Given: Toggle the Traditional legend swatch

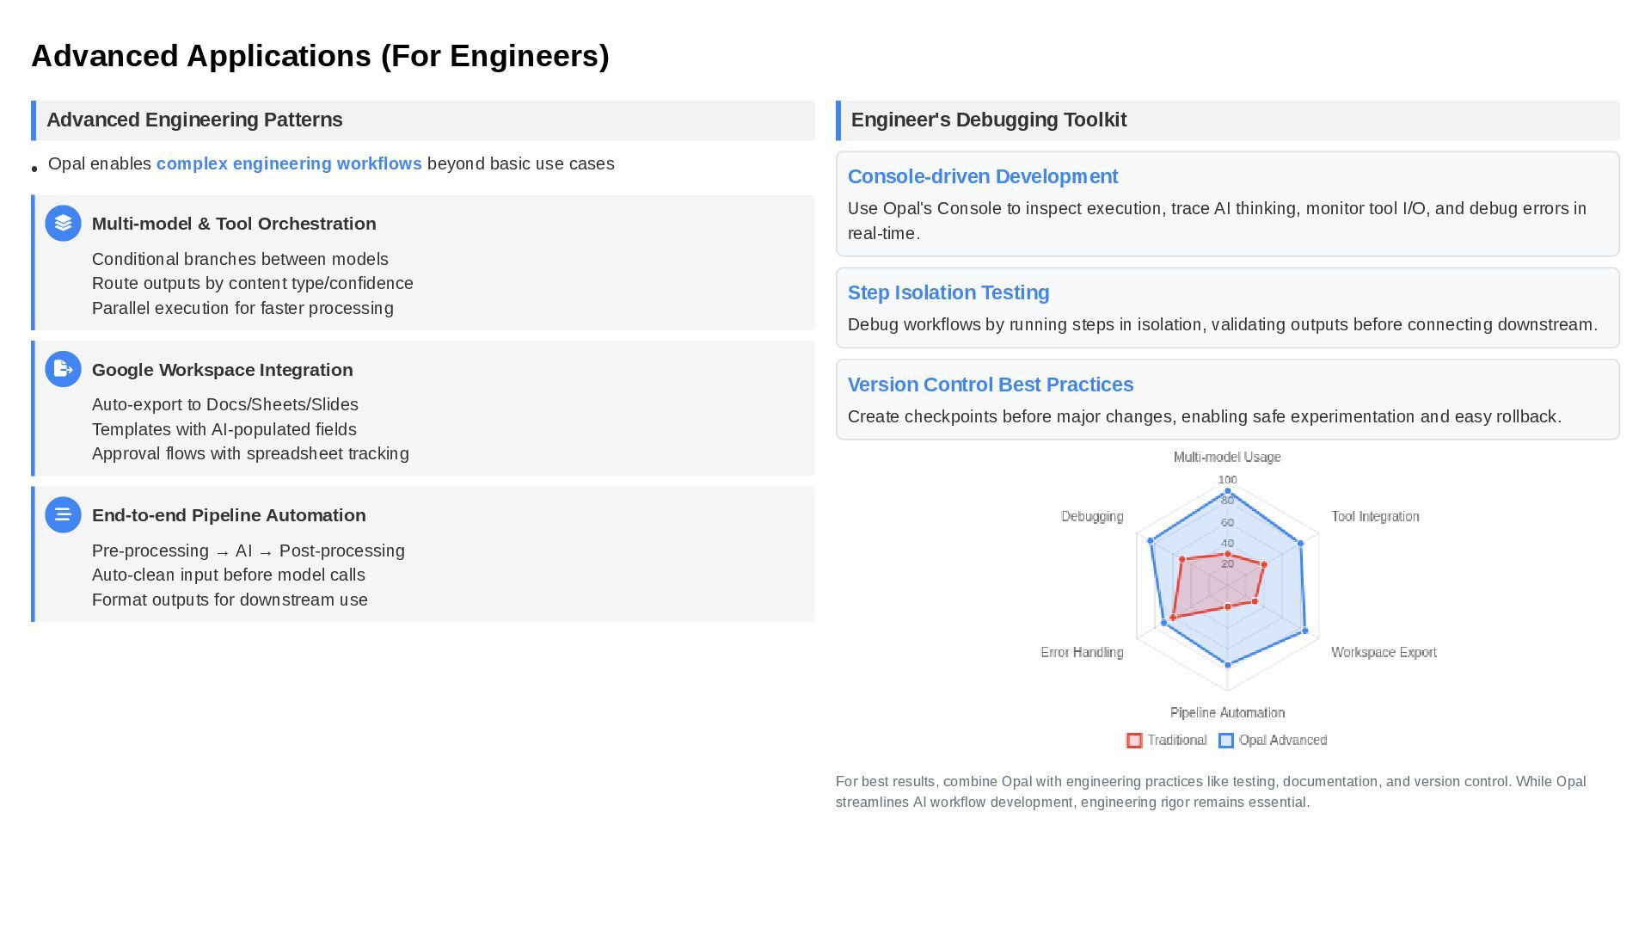Looking at the screenshot, I should point(1134,741).
